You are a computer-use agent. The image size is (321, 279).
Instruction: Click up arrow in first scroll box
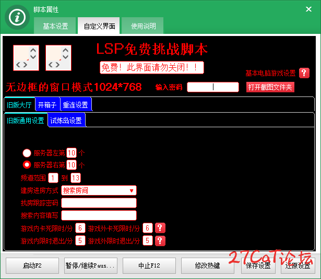[33, 50]
